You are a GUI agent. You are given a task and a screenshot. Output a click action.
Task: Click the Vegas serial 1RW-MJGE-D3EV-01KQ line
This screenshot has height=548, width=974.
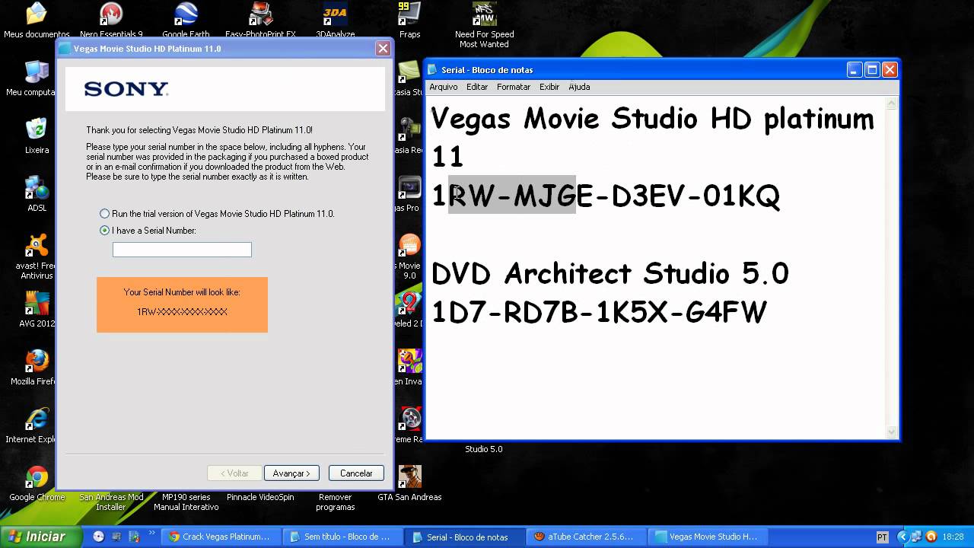pyautogui.click(x=606, y=196)
